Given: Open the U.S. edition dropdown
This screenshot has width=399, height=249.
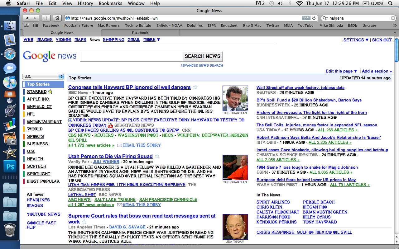Looking at the screenshot, I should [x=43, y=77].
